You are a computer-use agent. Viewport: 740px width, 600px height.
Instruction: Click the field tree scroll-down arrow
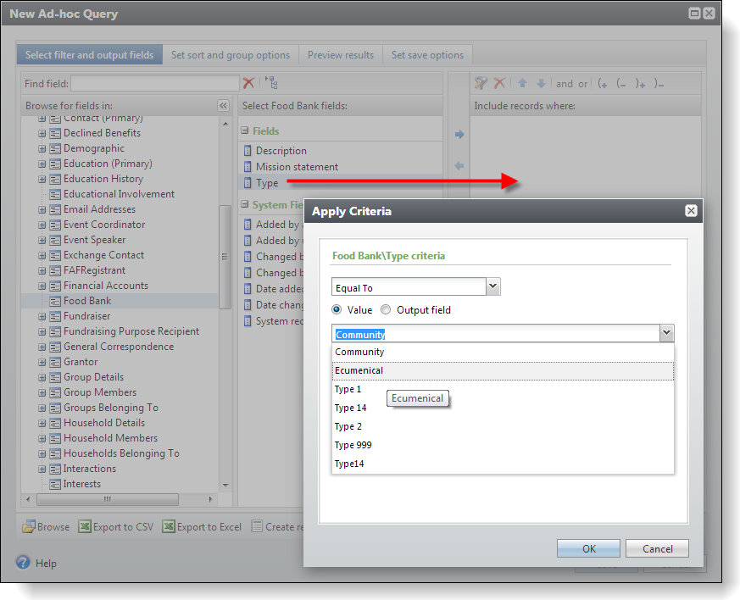coord(225,486)
